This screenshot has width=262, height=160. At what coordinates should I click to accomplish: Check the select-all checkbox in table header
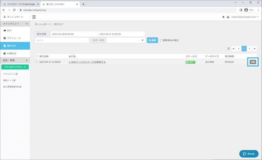point(37,56)
